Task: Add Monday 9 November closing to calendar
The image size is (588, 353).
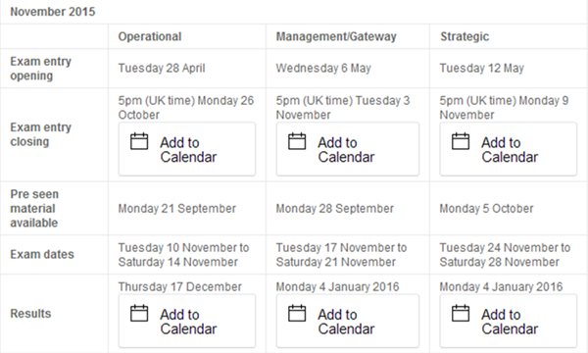Action: 508,149
